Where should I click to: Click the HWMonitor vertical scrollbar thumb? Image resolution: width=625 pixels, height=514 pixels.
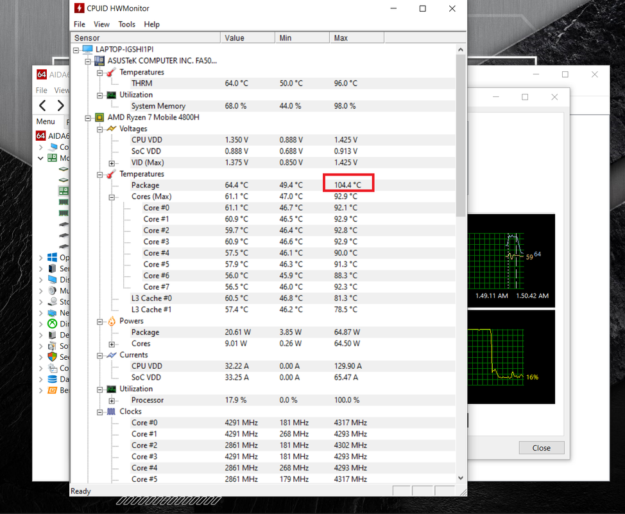(x=461, y=136)
